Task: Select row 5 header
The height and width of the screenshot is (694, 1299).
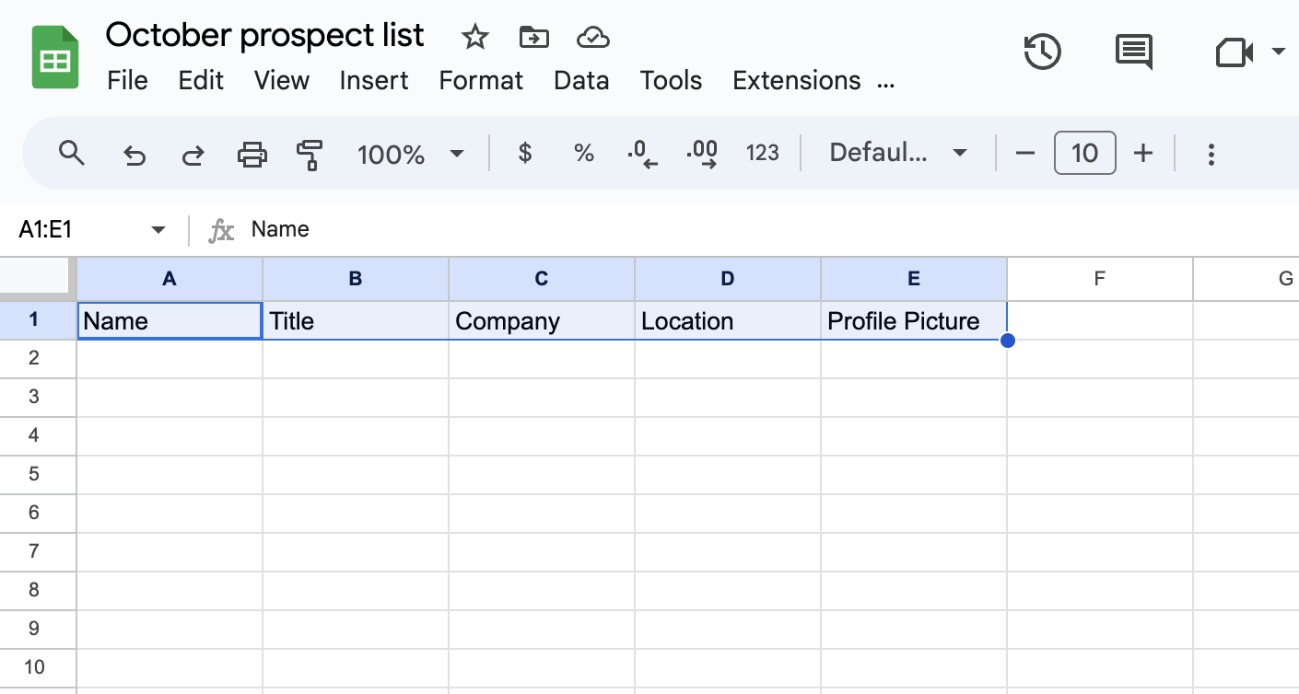Action: pos(38,474)
